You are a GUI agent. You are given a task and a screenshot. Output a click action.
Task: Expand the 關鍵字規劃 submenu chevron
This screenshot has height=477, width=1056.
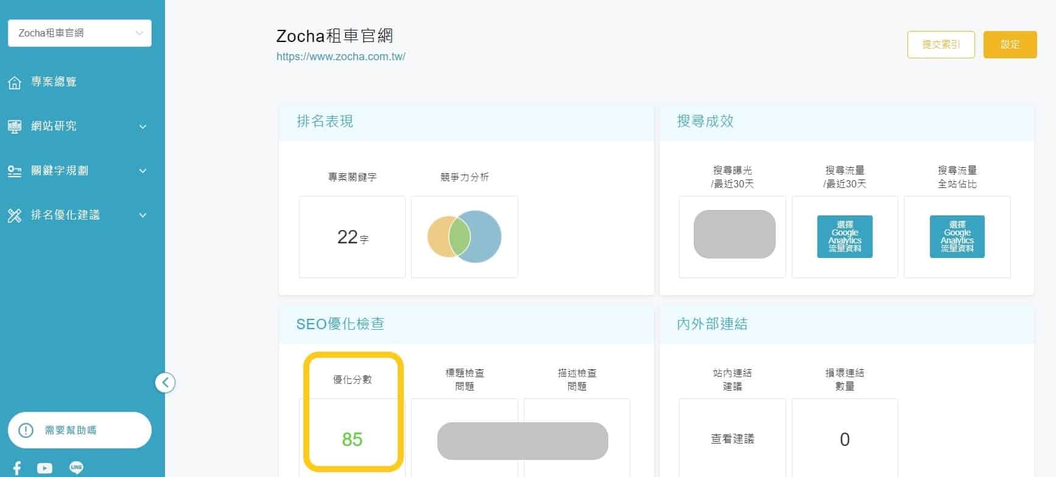[143, 171]
